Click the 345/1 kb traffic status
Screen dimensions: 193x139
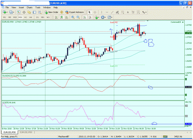coord(178,137)
